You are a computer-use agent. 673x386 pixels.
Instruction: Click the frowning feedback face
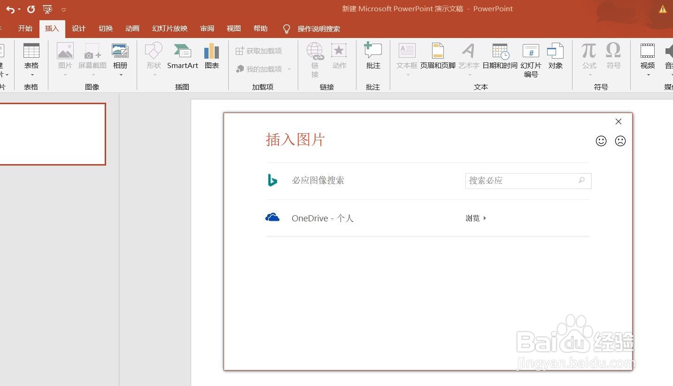point(620,141)
